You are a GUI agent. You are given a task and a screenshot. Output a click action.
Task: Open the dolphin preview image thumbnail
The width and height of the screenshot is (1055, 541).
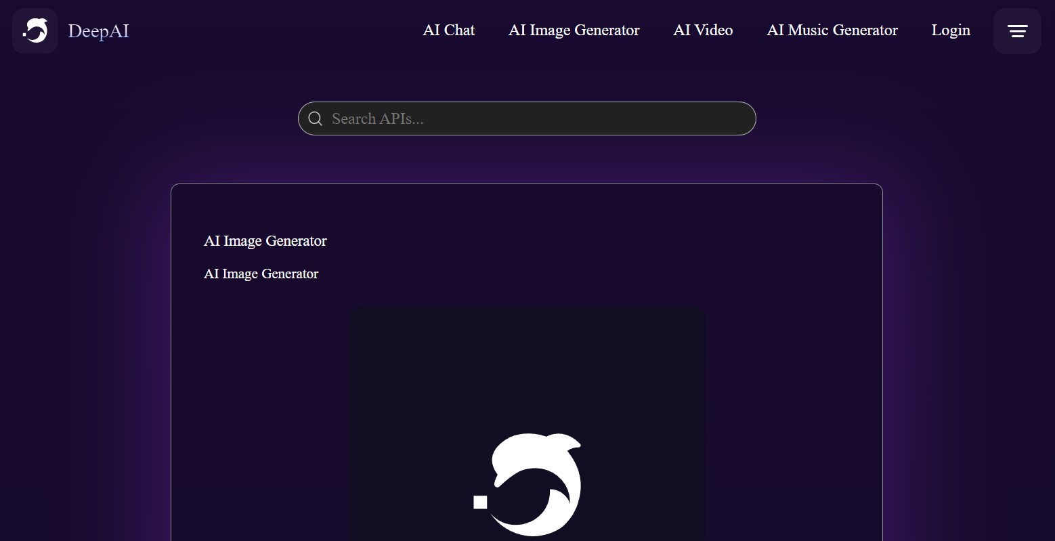pyautogui.click(x=527, y=424)
